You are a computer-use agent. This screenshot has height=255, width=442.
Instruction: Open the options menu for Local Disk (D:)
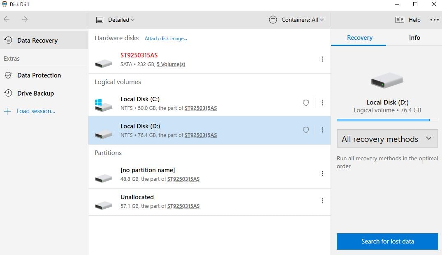pyautogui.click(x=322, y=130)
